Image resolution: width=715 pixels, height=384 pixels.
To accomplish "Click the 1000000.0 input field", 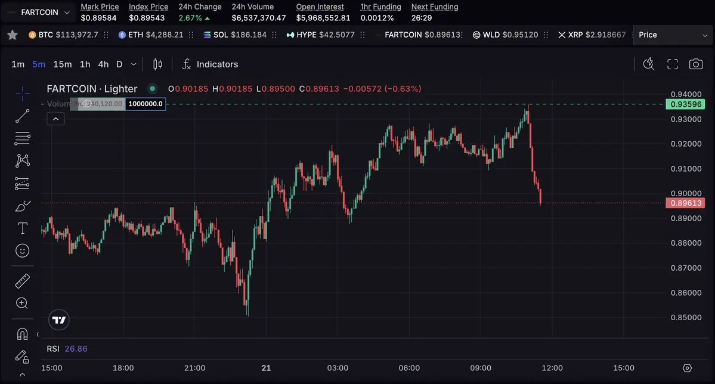I will click(146, 104).
